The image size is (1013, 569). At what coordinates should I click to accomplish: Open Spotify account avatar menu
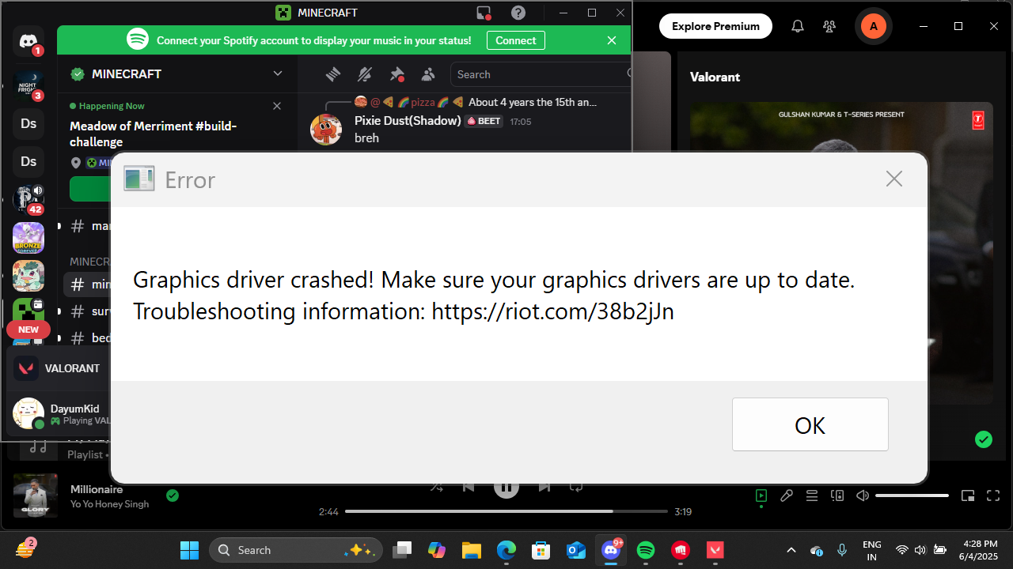[874, 26]
